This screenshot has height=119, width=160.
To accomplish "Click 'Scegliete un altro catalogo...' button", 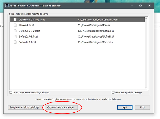I will 25,108.
